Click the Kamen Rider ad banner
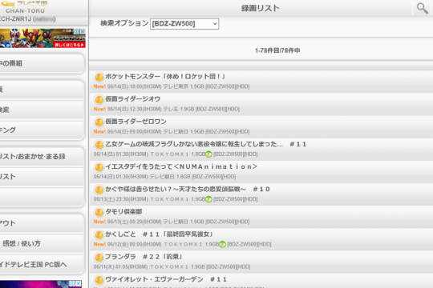 (42, 38)
